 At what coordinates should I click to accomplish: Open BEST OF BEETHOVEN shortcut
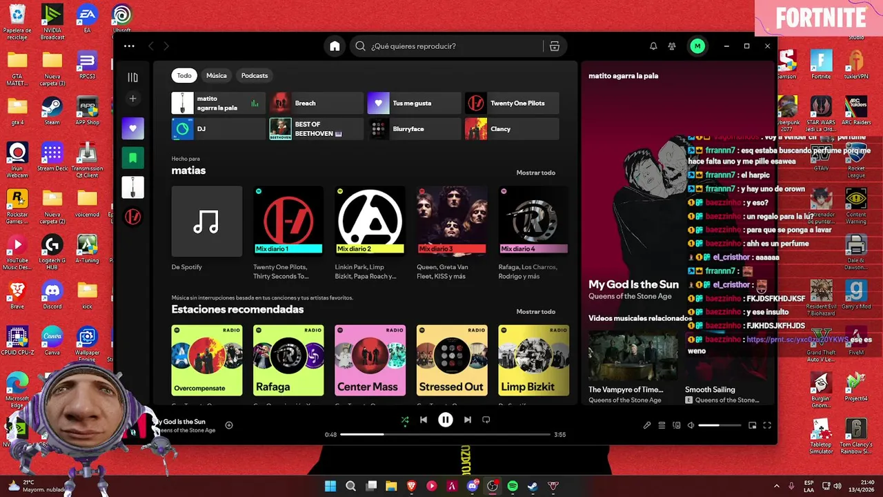317,129
